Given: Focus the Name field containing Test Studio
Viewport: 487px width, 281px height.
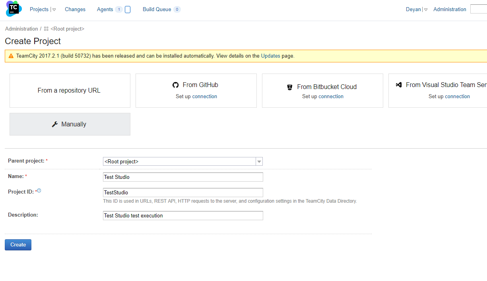Looking at the screenshot, I should (183, 177).
